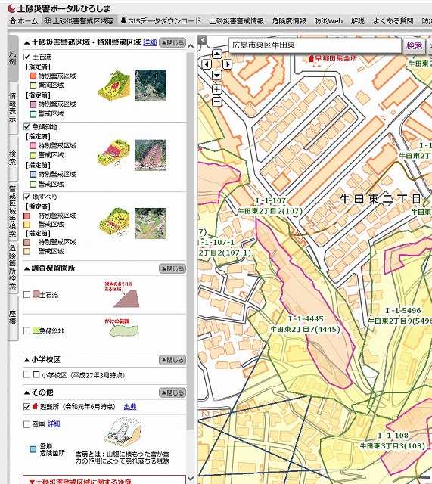Pan the map right with the arrow
Viewport: 432px width, 484px height.
(227, 64)
